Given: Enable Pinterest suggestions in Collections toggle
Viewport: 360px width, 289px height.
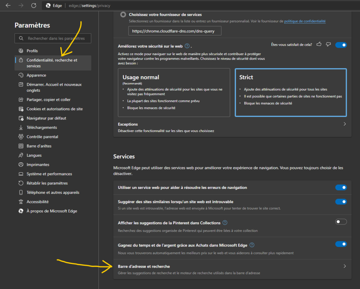Looking at the screenshot, I should point(341,222).
